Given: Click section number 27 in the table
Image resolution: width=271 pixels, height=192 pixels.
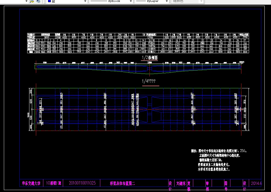Looking at the screenshot, I should pyautogui.click(x=245, y=40).
